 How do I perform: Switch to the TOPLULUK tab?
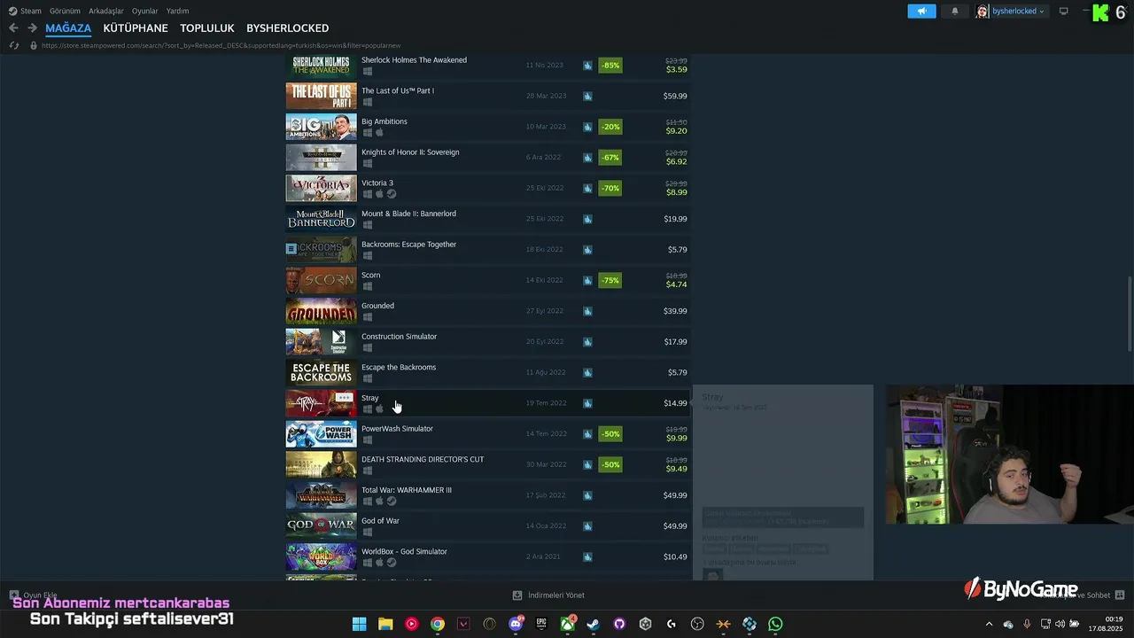click(207, 28)
